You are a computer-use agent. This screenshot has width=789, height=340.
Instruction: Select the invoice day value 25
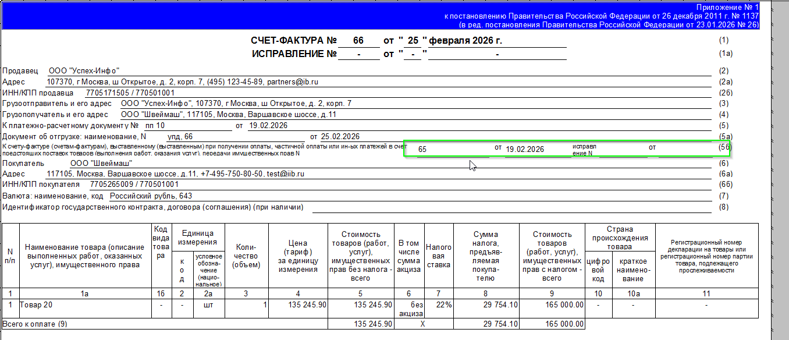coord(413,41)
